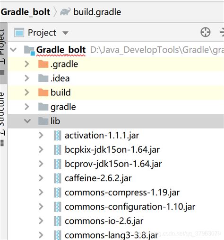This screenshot has width=224, height=240.
Task: Open the Project view dropdown arrow
Action: coord(65,33)
